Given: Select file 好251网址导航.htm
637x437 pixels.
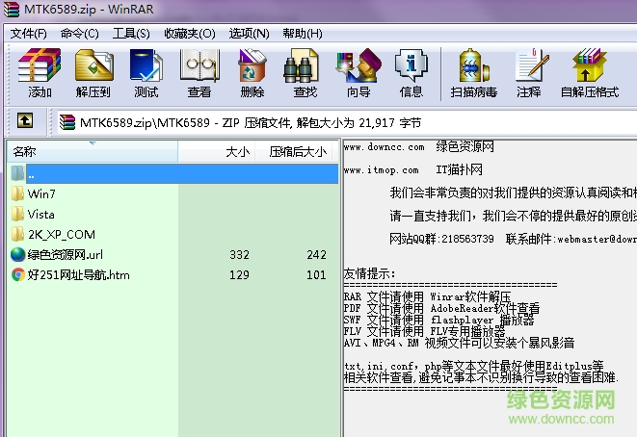Looking at the screenshot, I should (78, 275).
